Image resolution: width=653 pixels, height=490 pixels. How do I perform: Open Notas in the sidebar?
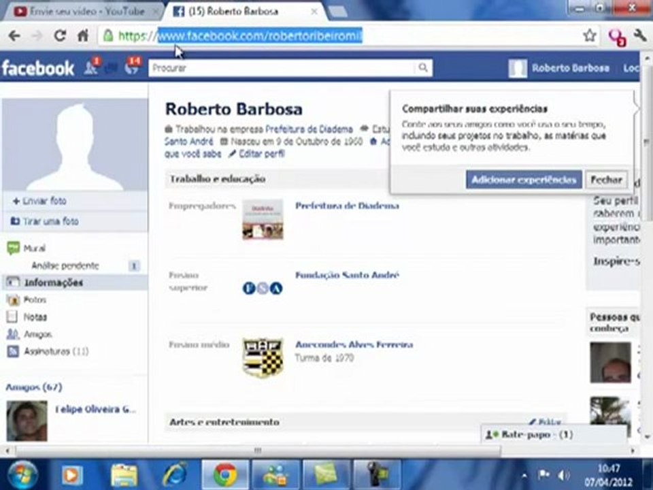pyautogui.click(x=35, y=317)
